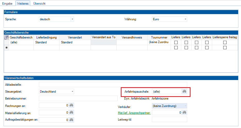This screenshot has height=128, width=241.
Task: Open the Verkäufer dropdown
Action: point(185,105)
